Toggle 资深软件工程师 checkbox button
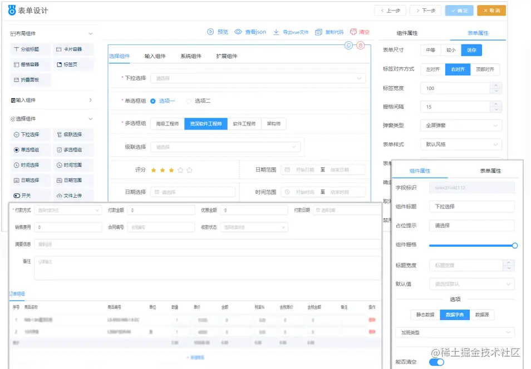The width and height of the screenshot is (531, 369). click(x=206, y=124)
